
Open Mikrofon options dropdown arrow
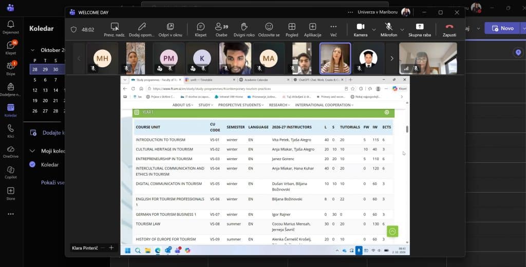point(402,29)
